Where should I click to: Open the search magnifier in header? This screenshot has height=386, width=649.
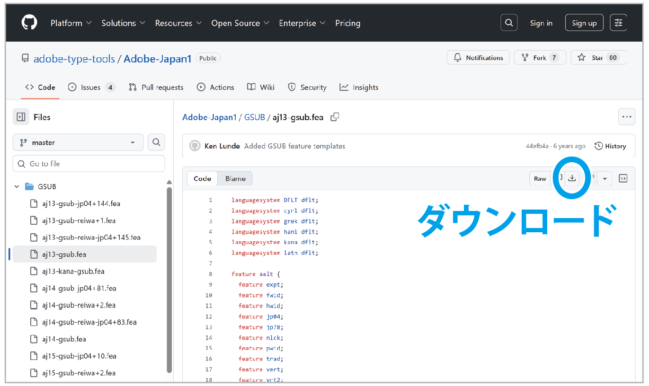[x=509, y=23]
